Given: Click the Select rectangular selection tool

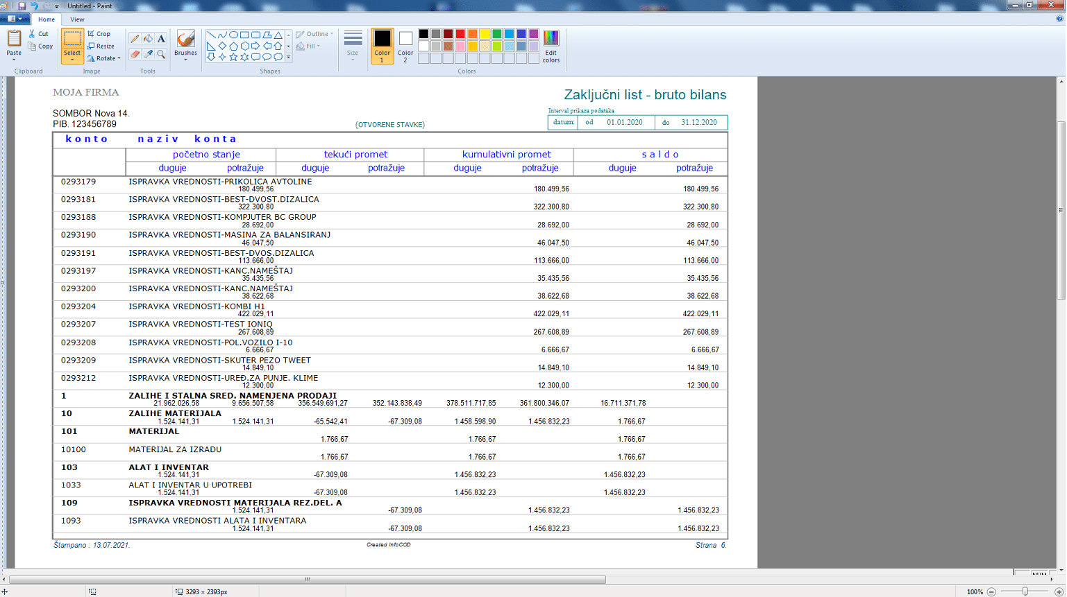Looking at the screenshot, I should point(72,39).
